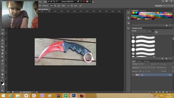Click the 100% zoom field in status bar

[8, 92]
